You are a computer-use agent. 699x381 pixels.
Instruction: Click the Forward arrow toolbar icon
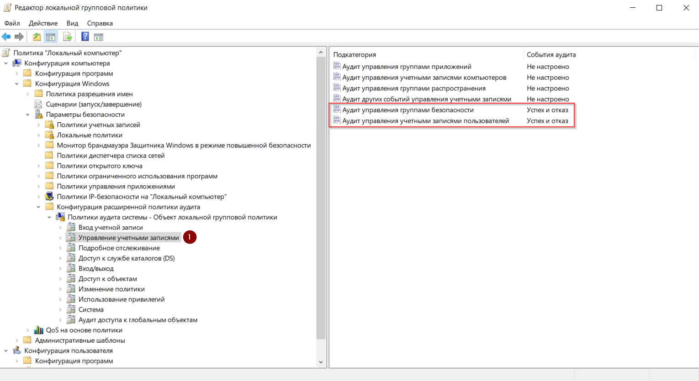[19, 37]
